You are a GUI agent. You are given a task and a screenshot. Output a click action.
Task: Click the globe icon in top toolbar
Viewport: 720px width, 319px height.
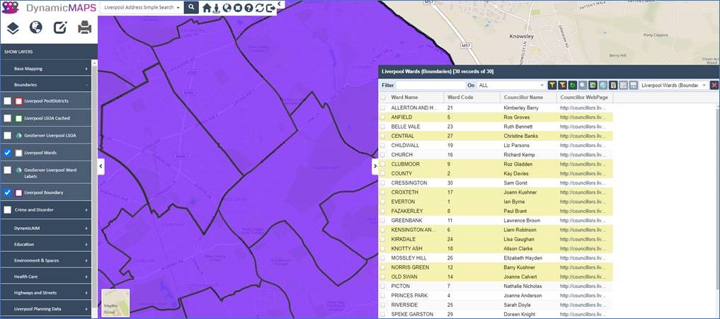227,8
